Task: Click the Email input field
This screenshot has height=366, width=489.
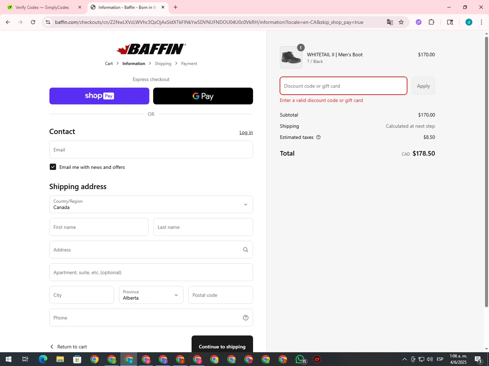Action: pyautogui.click(x=151, y=150)
